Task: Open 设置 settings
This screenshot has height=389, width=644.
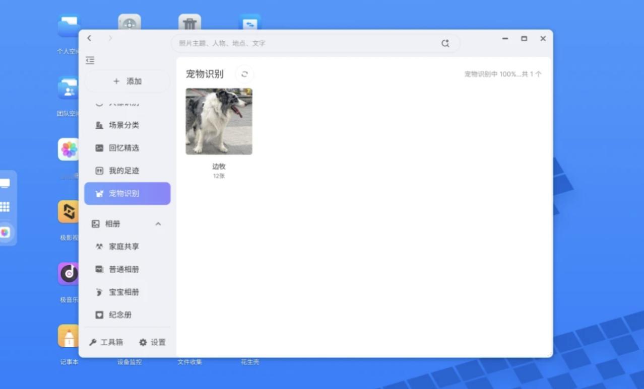Action: coord(153,342)
